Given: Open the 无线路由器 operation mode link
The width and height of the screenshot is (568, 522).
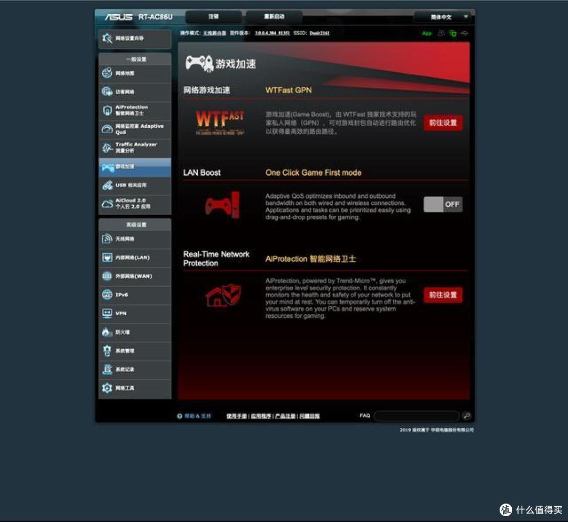Looking at the screenshot, I should tap(214, 33).
